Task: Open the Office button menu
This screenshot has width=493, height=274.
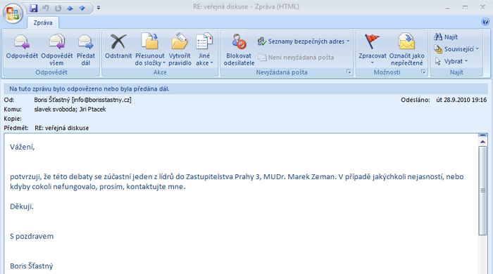Action: point(13,13)
